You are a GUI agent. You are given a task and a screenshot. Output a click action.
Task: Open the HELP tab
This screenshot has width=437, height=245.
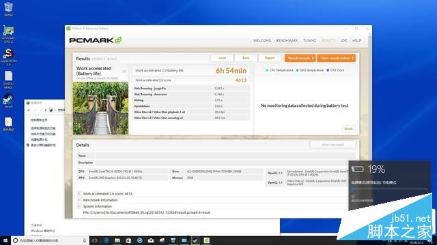356,41
